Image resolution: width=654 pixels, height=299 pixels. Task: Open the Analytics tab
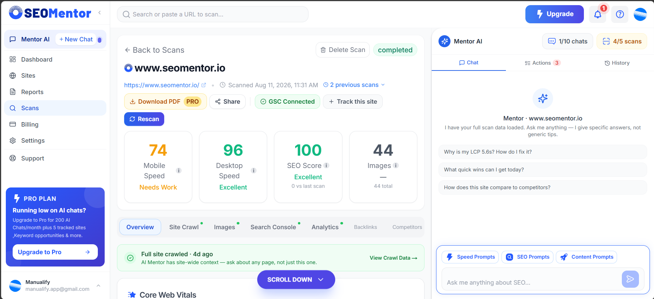pyautogui.click(x=325, y=227)
